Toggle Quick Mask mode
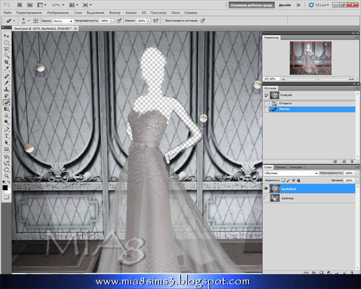 (6, 197)
